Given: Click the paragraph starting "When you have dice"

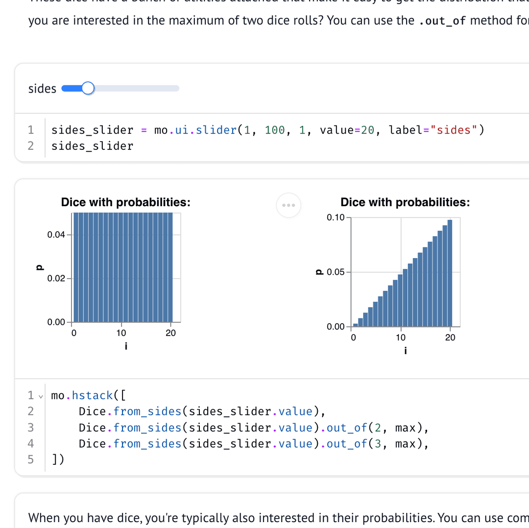Looking at the screenshot, I should pos(274,518).
